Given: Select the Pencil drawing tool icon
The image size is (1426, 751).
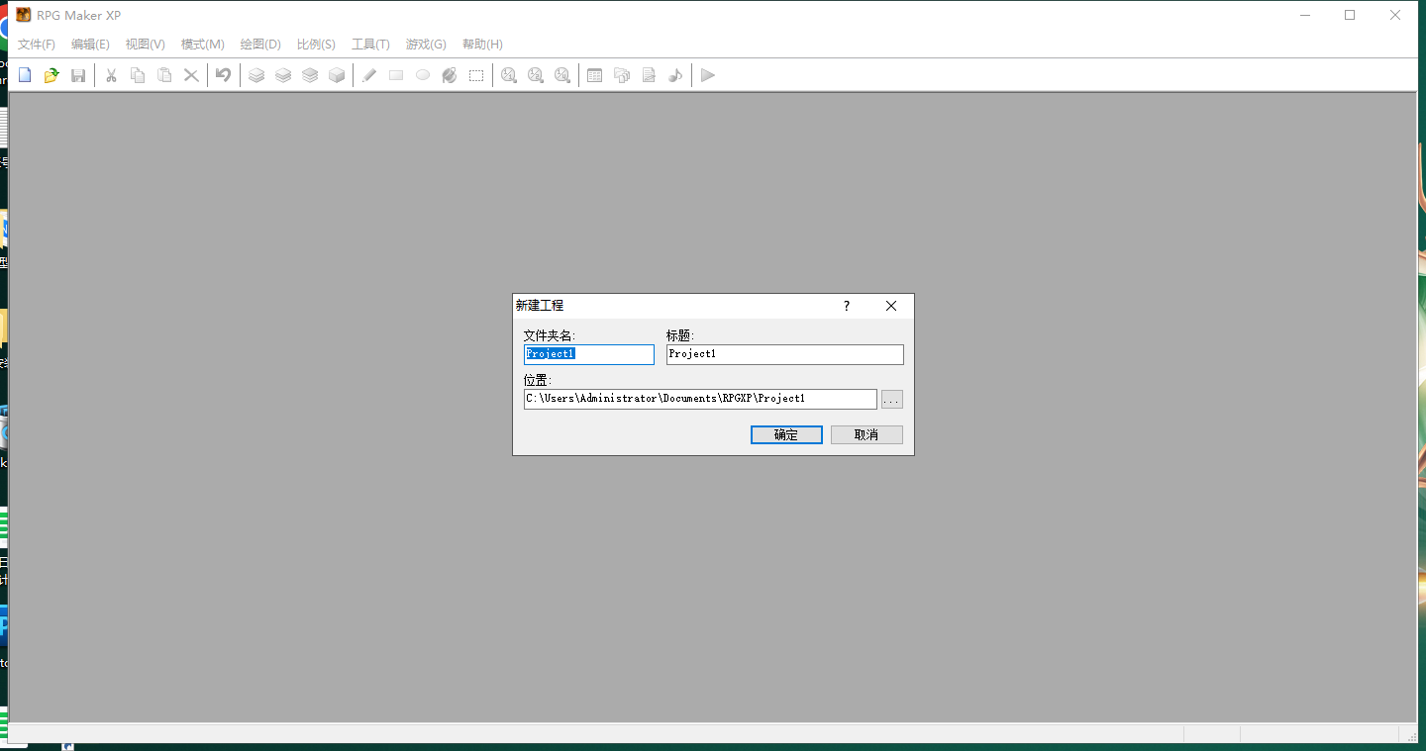Looking at the screenshot, I should coord(369,74).
